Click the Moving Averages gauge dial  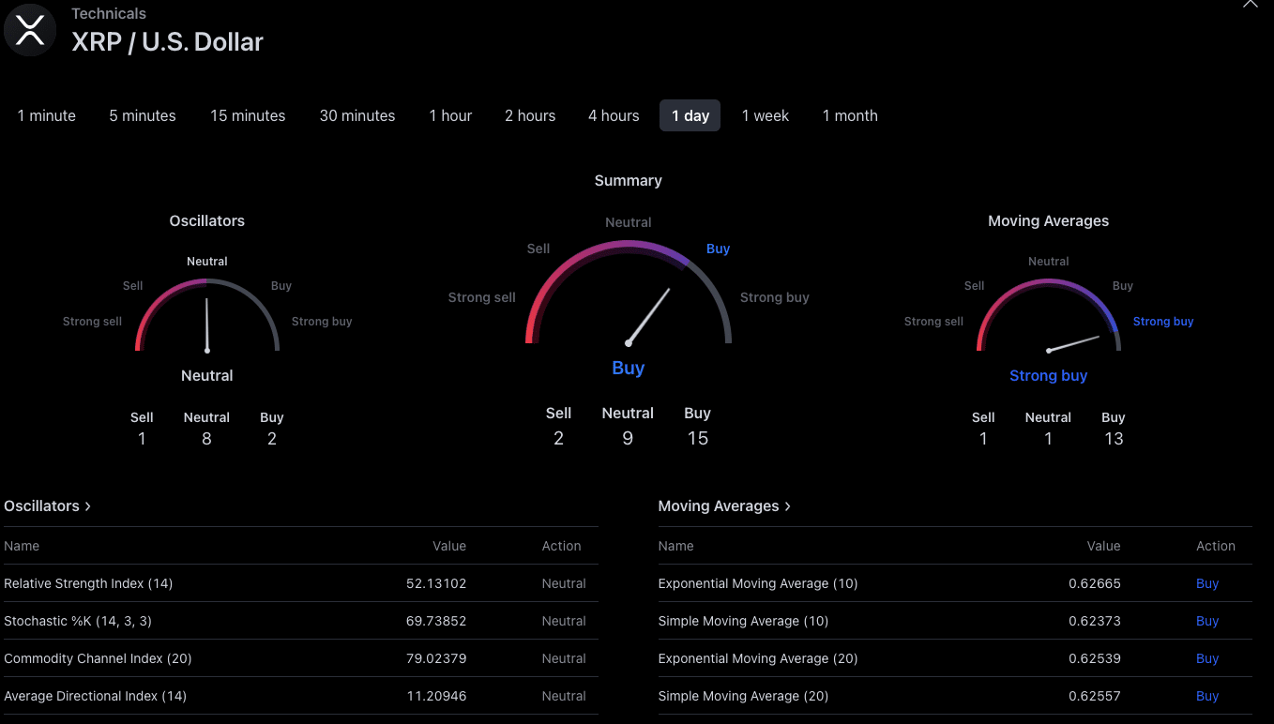(1049, 315)
